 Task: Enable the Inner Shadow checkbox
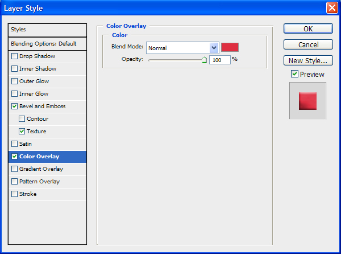pyautogui.click(x=14, y=69)
